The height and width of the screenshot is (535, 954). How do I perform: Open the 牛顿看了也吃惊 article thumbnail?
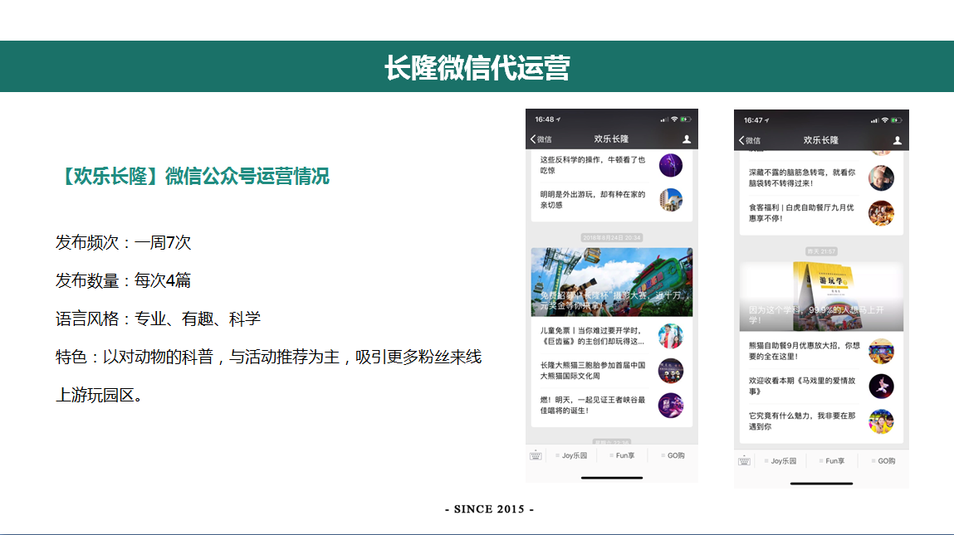[x=671, y=165]
